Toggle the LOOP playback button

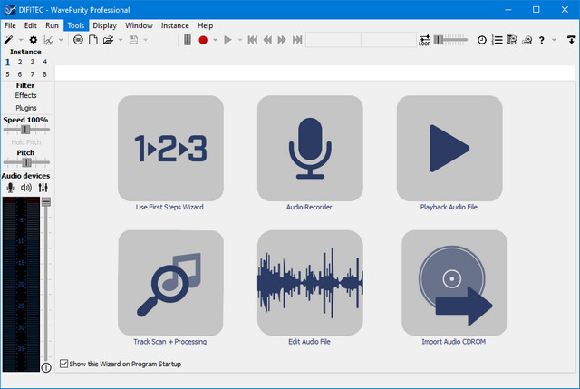[425, 40]
